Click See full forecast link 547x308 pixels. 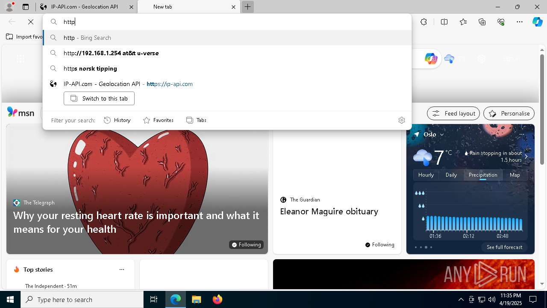(504, 247)
